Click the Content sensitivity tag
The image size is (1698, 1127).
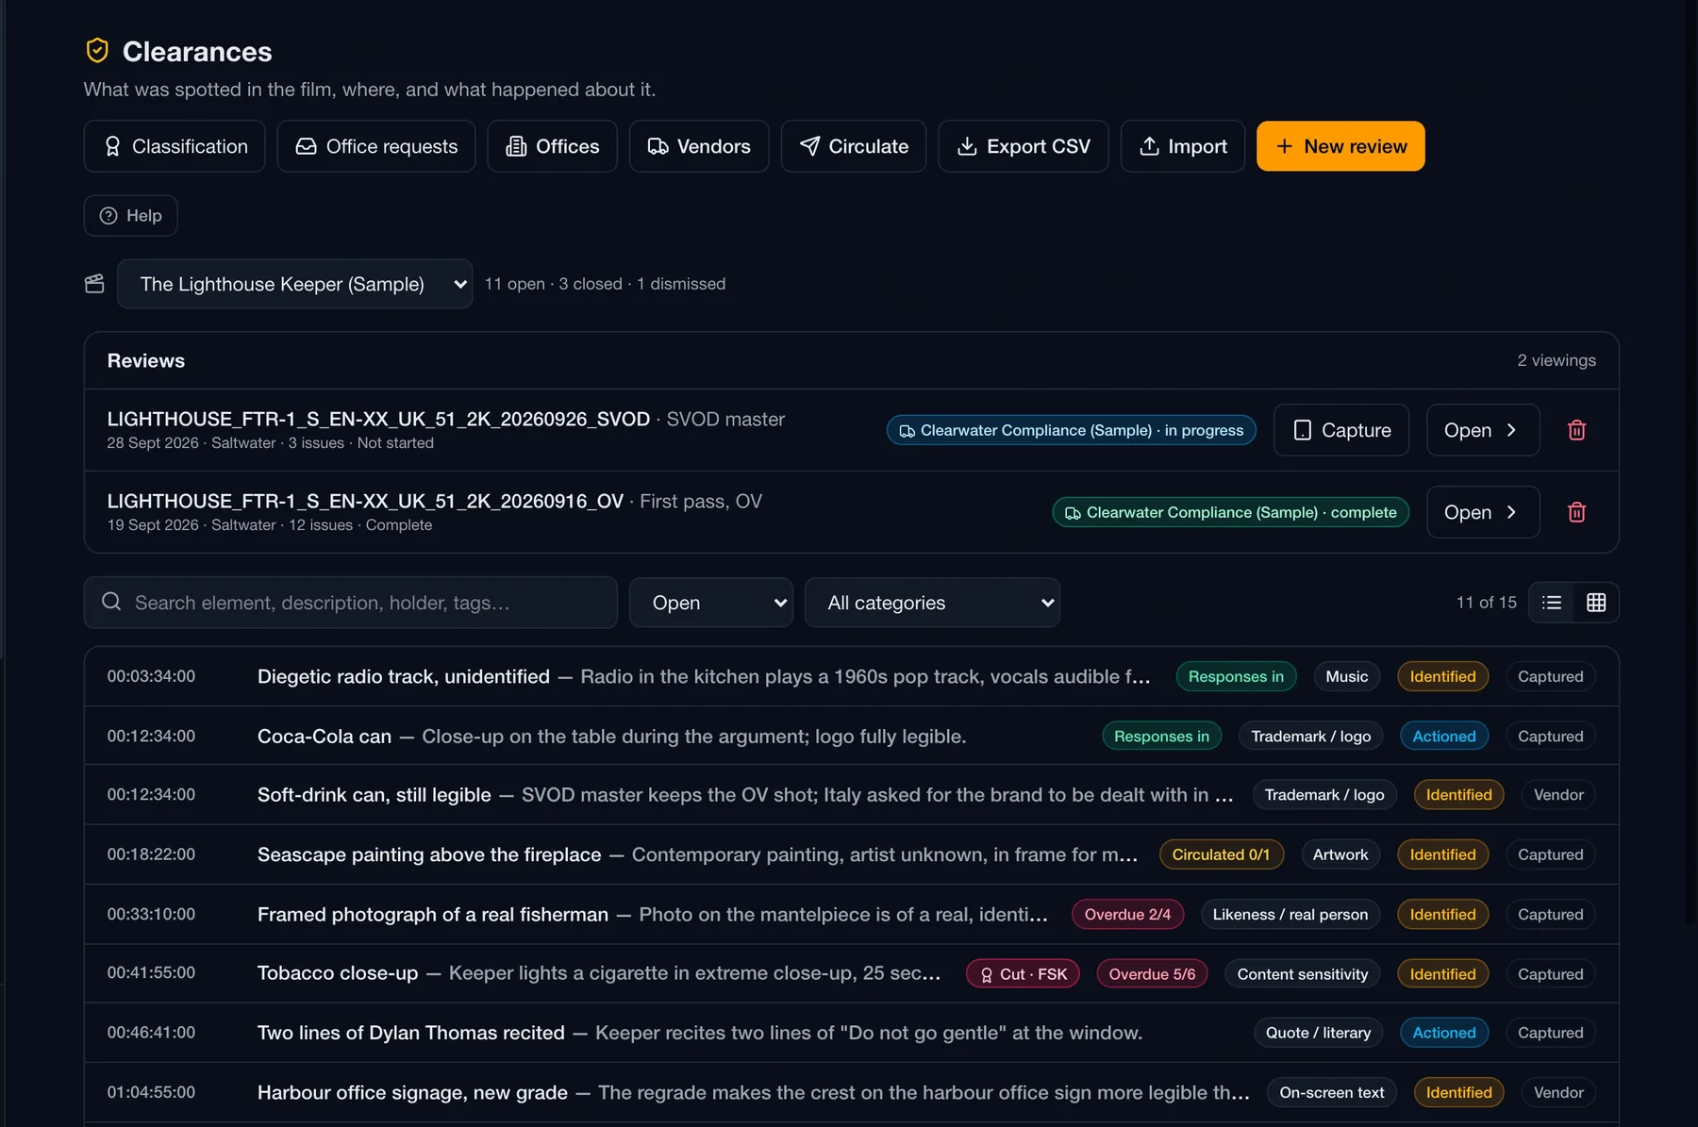[1302, 974]
